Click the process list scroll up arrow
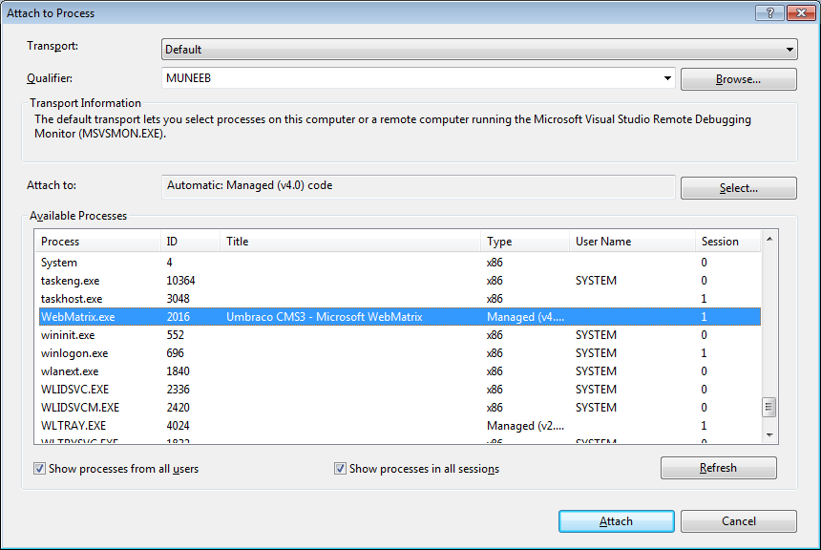The image size is (821, 550). click(x=769, y=239)
